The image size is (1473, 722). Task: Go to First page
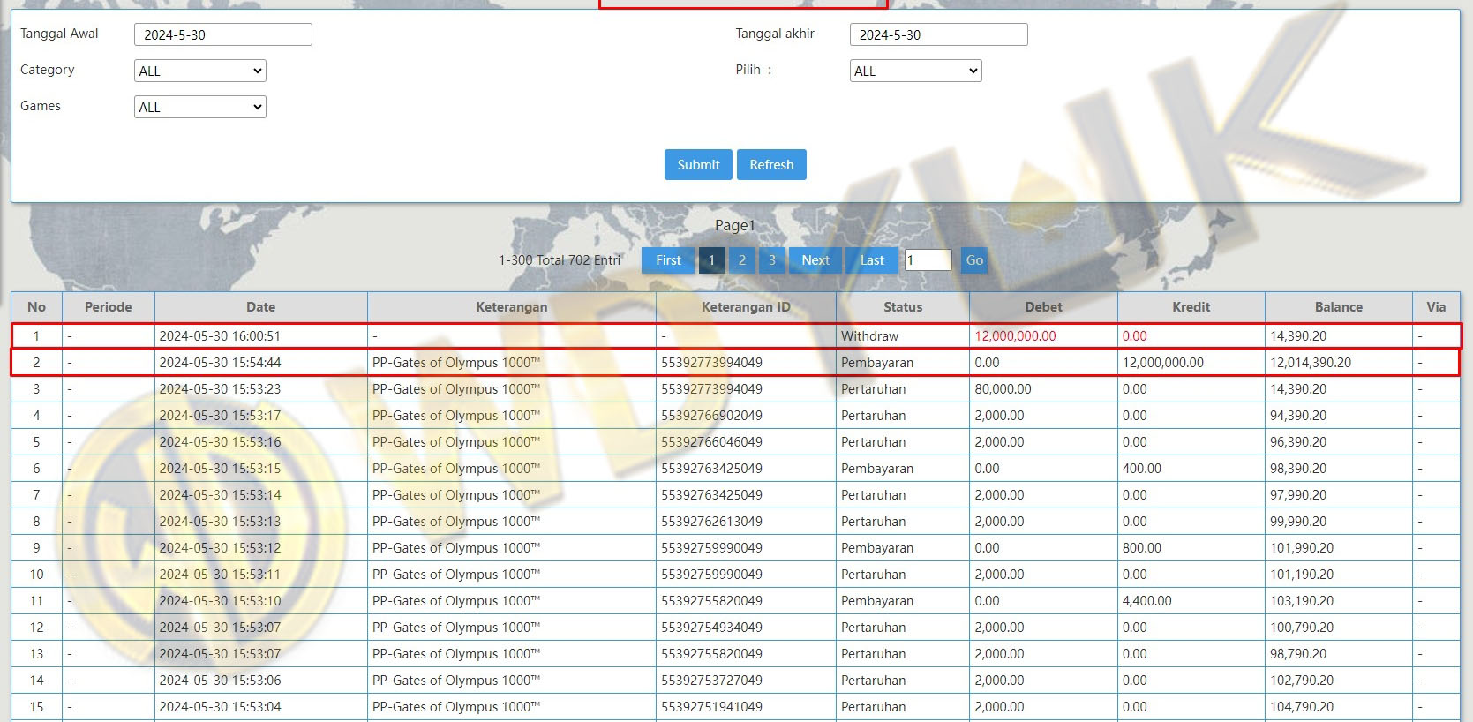(x=668, y=260)
